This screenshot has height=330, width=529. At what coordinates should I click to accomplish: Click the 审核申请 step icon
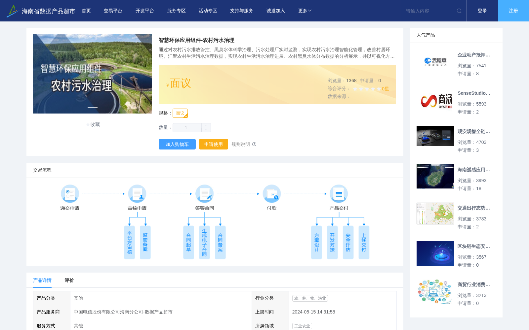[137, 194]
